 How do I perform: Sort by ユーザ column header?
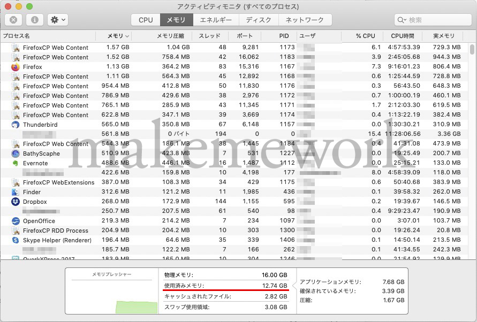pos(319,36)
